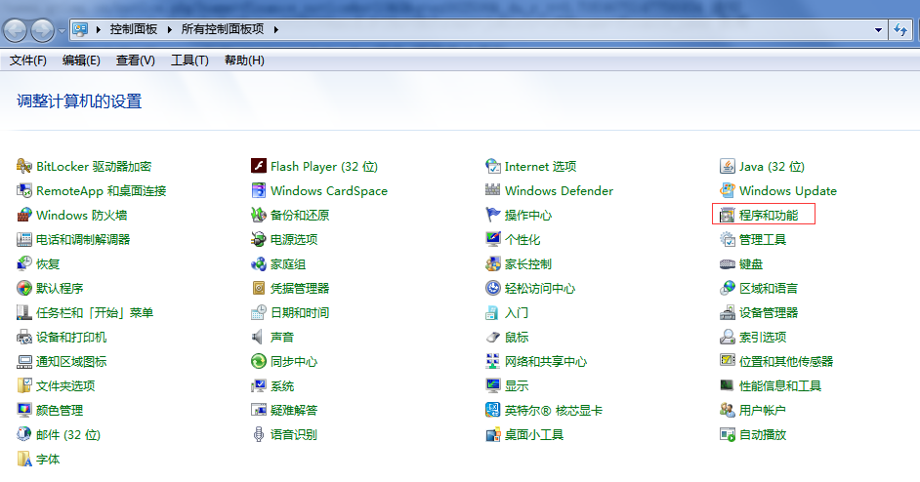Screen dimensions: 920x482
Task: Click the control panel icon in address bar
Action: [x=80, y=29]
